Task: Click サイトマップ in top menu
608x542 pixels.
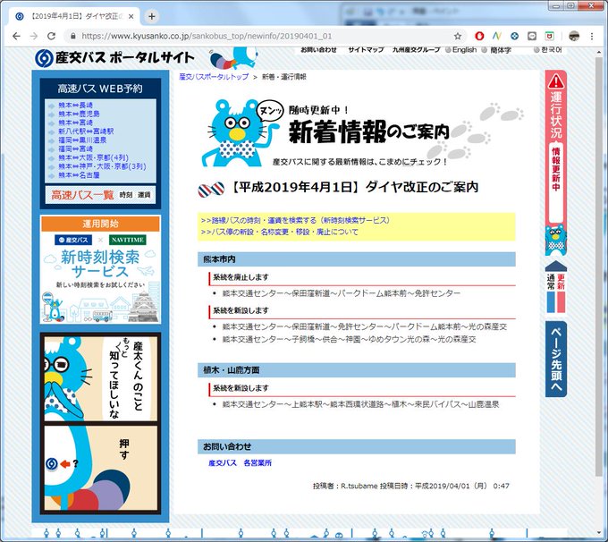Action: click(366, 50)
